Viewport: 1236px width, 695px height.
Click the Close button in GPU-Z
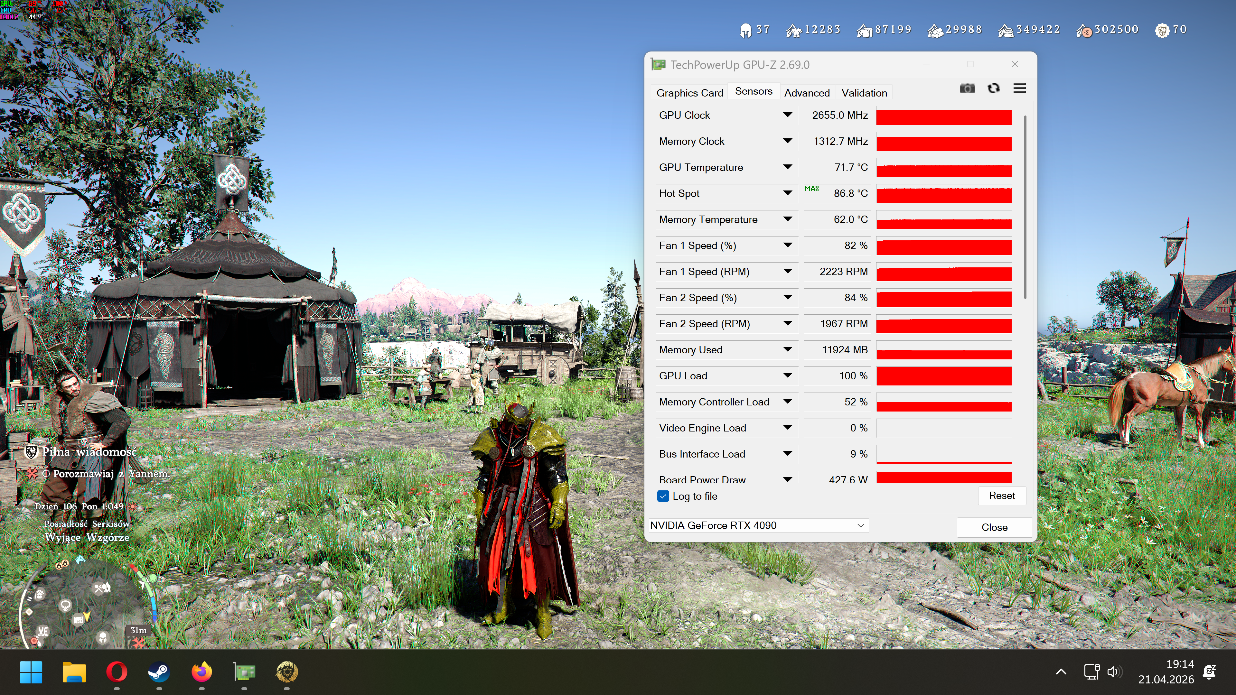(x=994, y=528)
